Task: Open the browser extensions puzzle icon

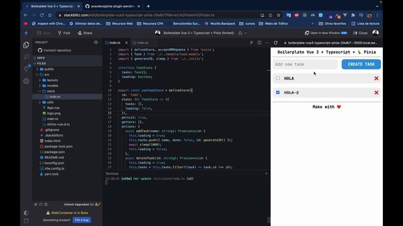Action: 353,15
